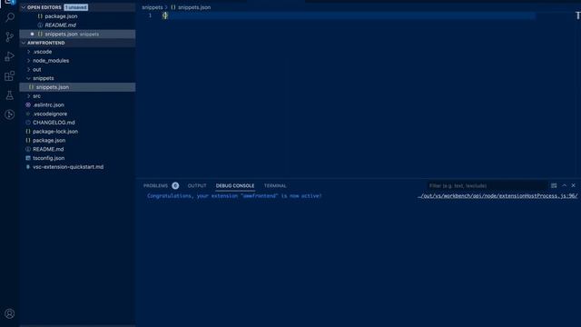Place cursor on editor line 1
The height and width of the screenshot is (327, 581).
[x=349, y=15]
